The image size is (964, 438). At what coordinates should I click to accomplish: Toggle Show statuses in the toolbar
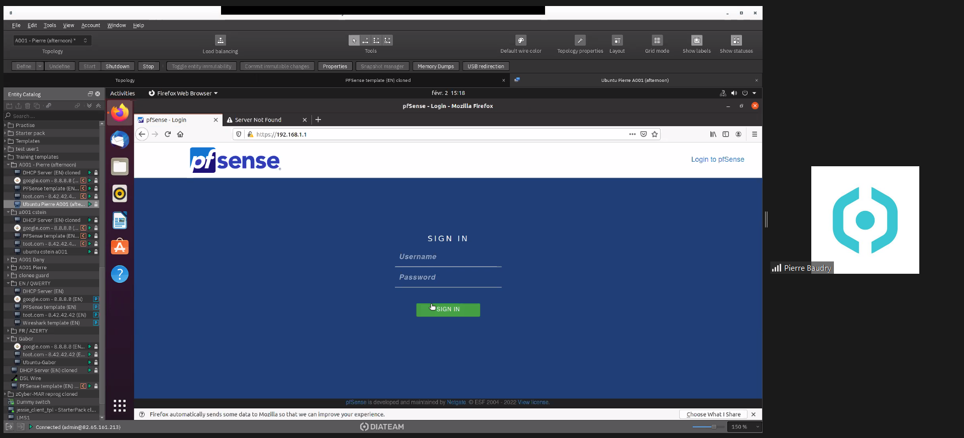tap(736, 41)
